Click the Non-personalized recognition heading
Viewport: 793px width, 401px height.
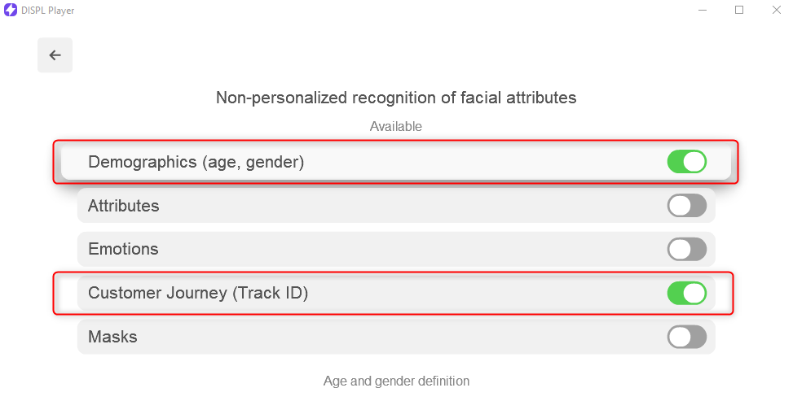coord(396,98)
